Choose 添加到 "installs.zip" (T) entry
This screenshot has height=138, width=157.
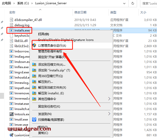coord(54,70)
